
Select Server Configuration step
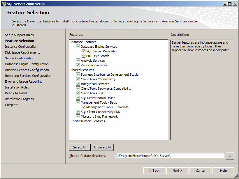pyautogui.click(x=20, y=58)
